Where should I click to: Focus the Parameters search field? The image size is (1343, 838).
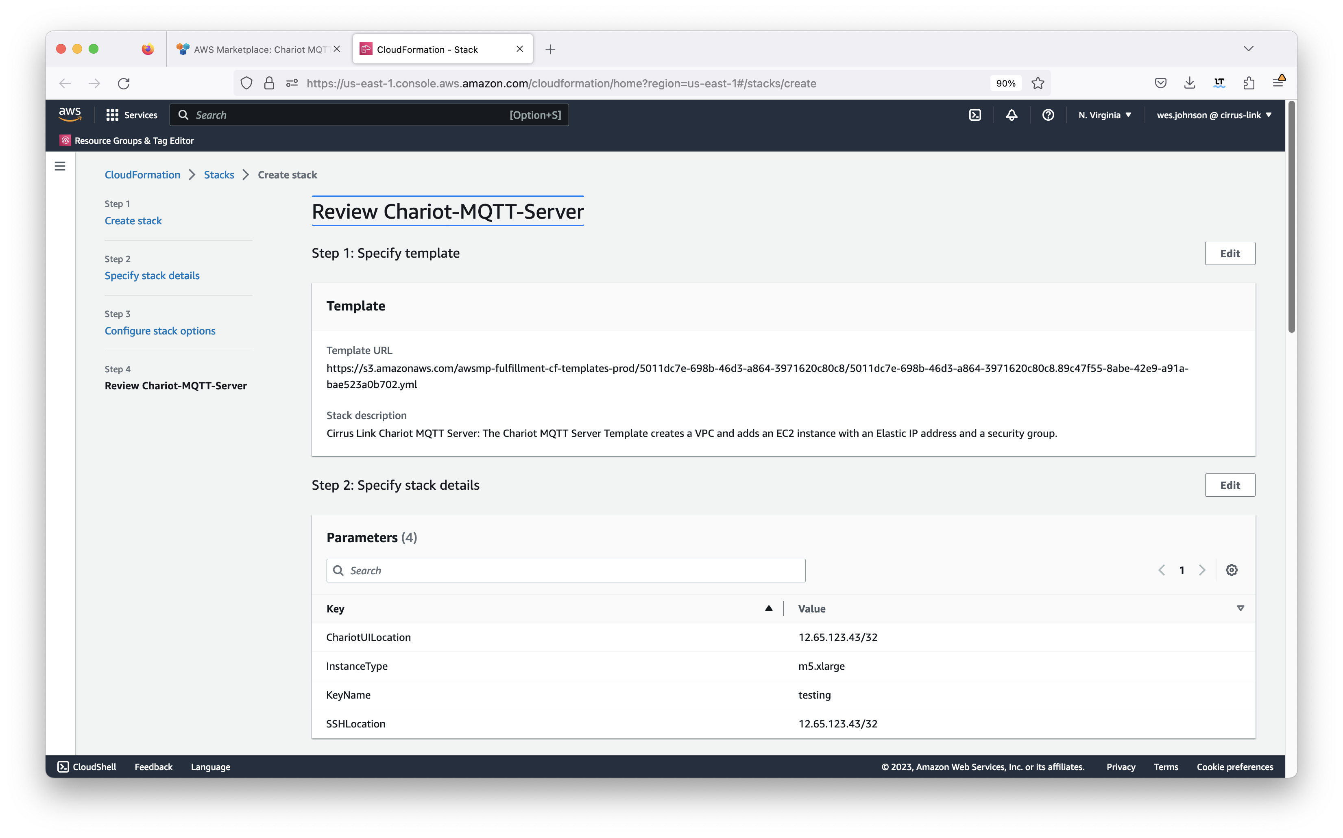tap(566, 570)
